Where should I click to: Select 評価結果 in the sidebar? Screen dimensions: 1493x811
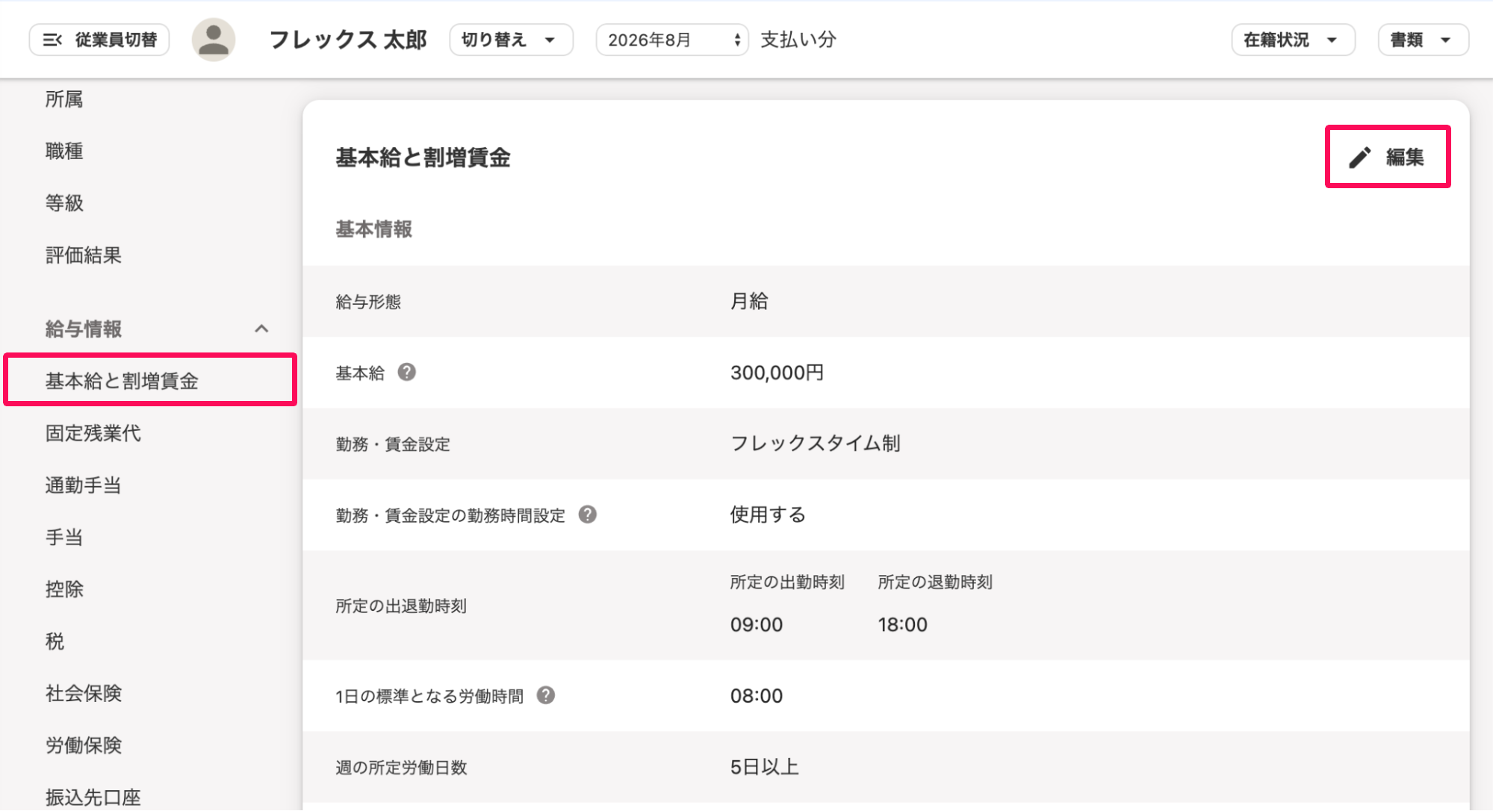[x=84, y=255]
